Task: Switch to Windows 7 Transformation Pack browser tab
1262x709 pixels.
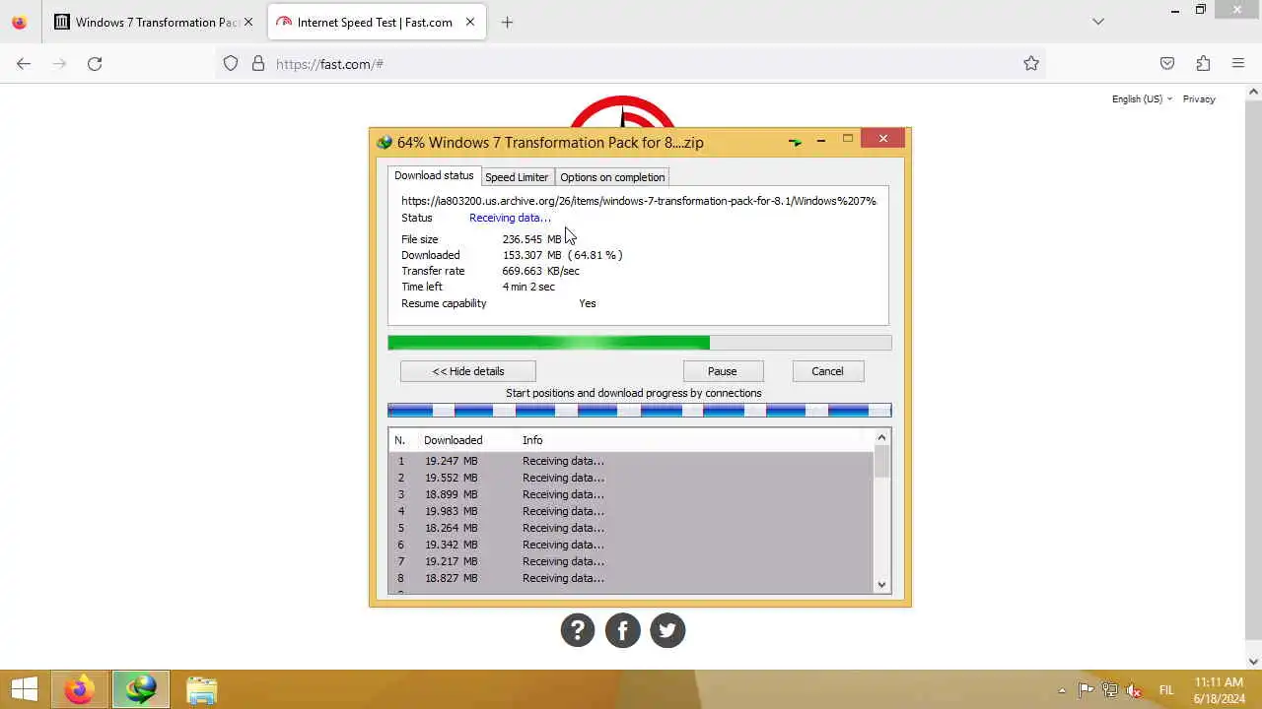Action: coord(157,22)
